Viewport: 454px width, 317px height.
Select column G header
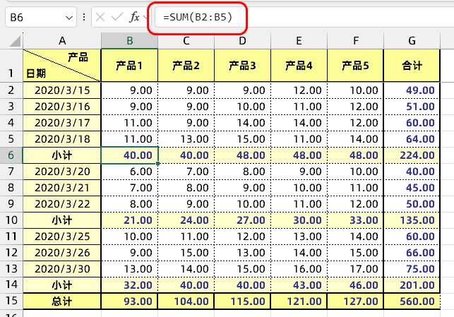(x=412, y=41)
